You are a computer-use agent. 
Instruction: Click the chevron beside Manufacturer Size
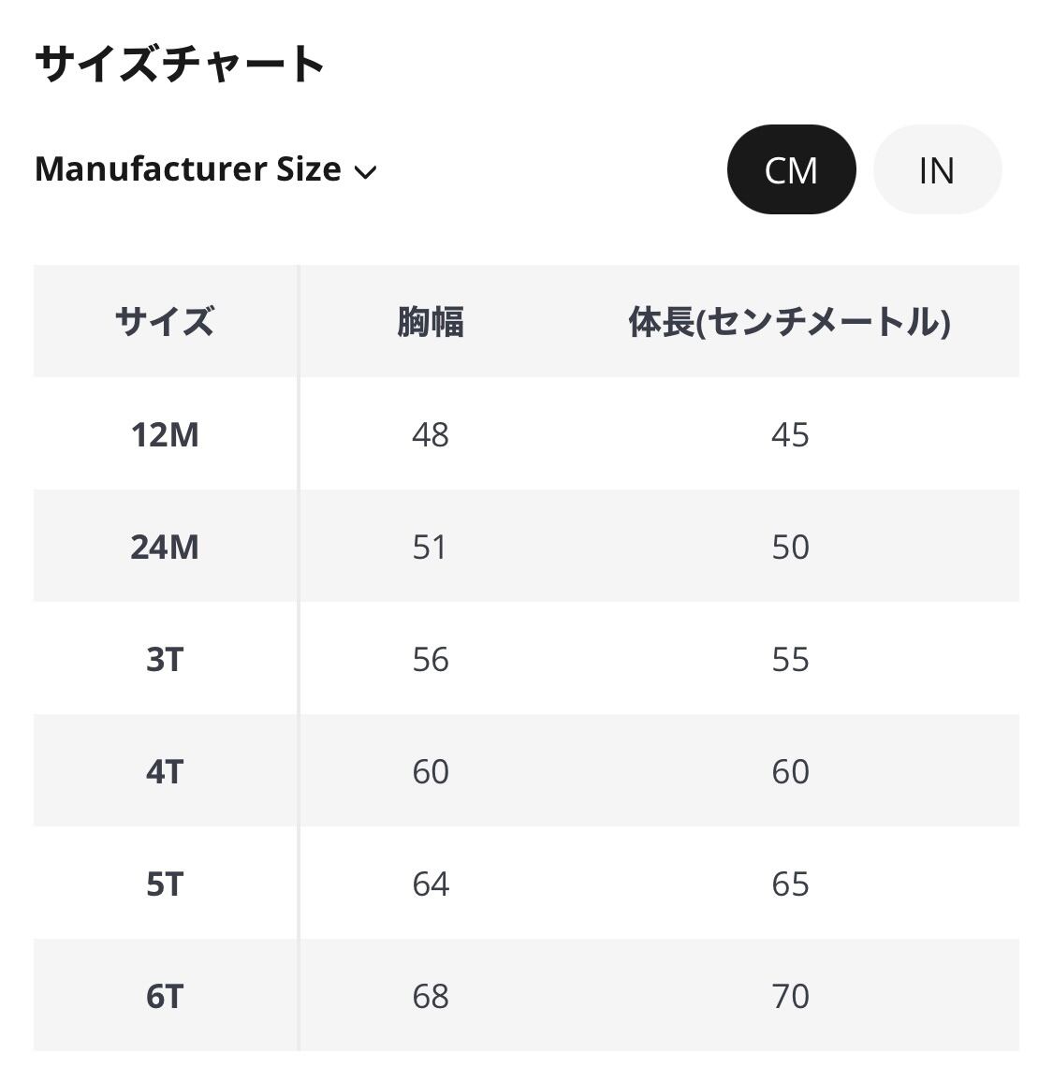365,171
